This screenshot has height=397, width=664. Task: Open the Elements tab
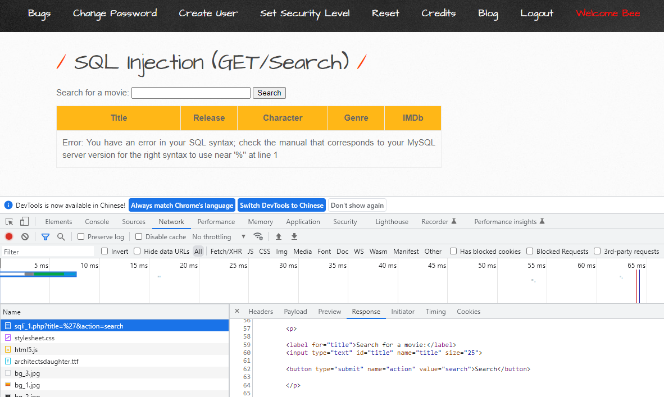point(58,222)
